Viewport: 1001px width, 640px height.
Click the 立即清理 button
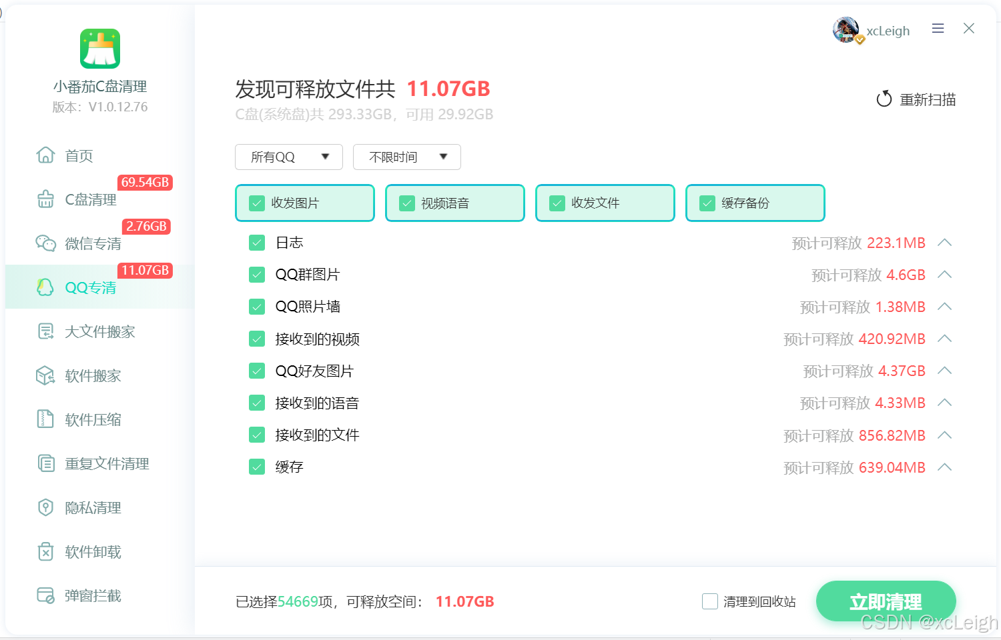pos(886,601)
